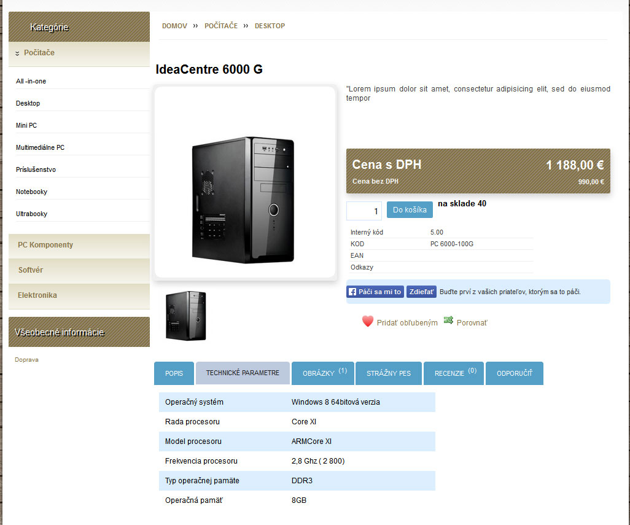Click the DDR3 memory type value

(301, 481)
